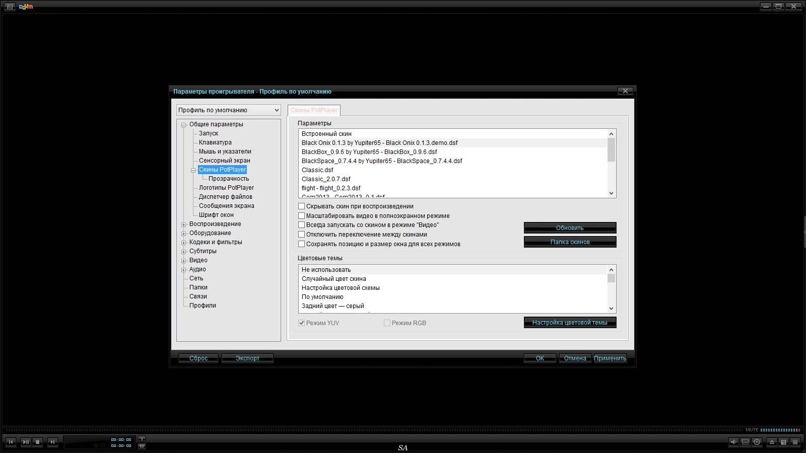Click the 'Применить' button
The height and width of the screenshot is (453, 806).
[x=610, y=358]
